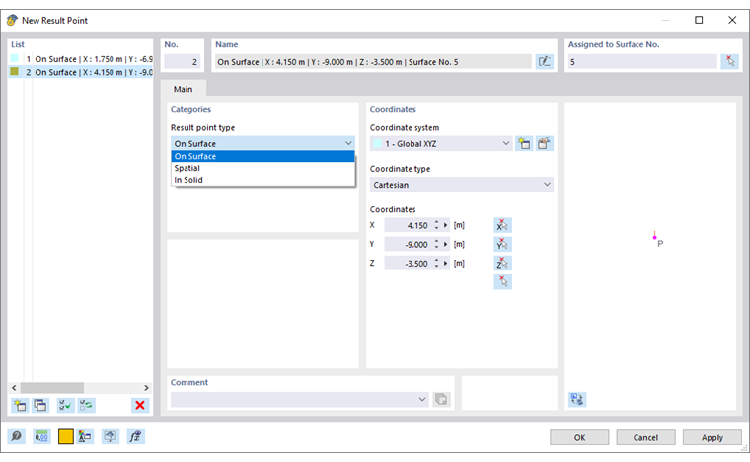Click the Cancel button
The height and width of the screenshot is (462, 750).
click(645, 437)
